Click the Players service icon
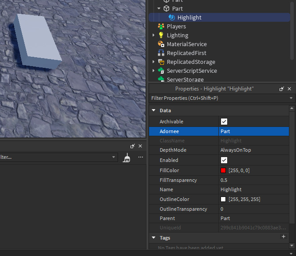Image resolution: width=296 pixels, height=256 pixels. pyautogui.click(x=161, y=27)
